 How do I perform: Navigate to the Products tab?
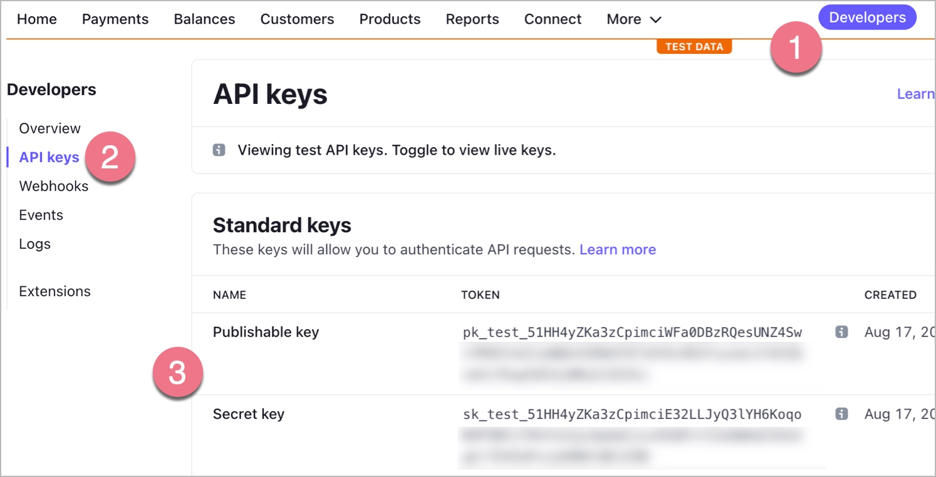pyautogui.click(x=390, y=19)
